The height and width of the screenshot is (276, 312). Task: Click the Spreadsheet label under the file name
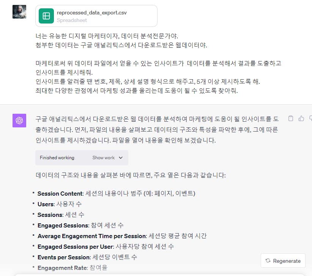72,20
